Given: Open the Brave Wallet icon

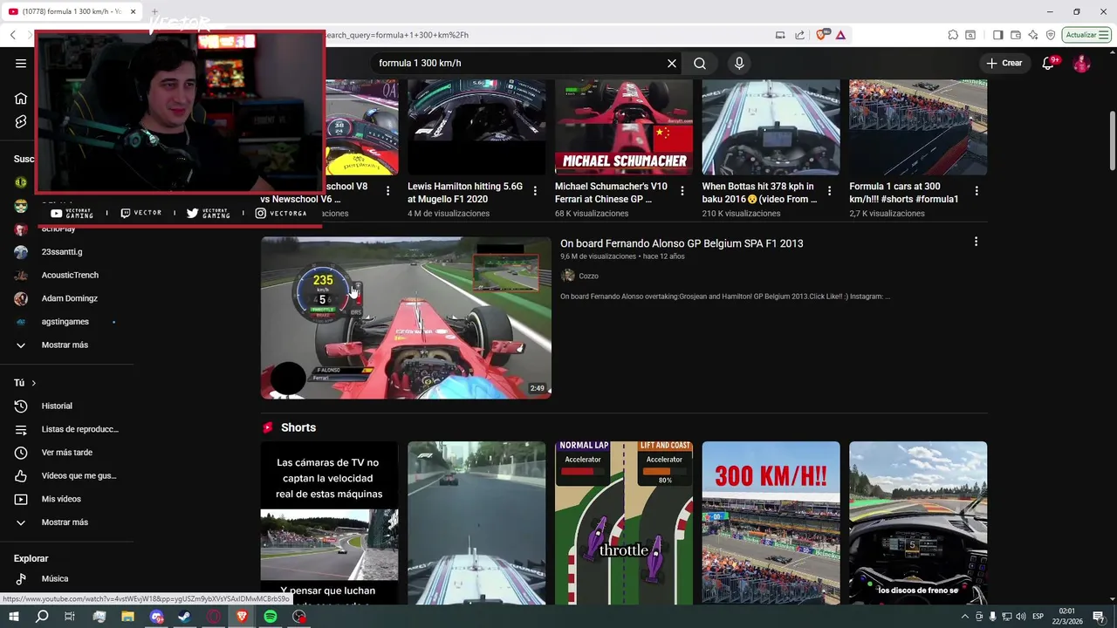Looking at the screenshot, I should click(x=1016, y=35).
